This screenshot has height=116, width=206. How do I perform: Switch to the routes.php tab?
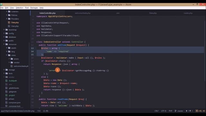click(188, 13)
